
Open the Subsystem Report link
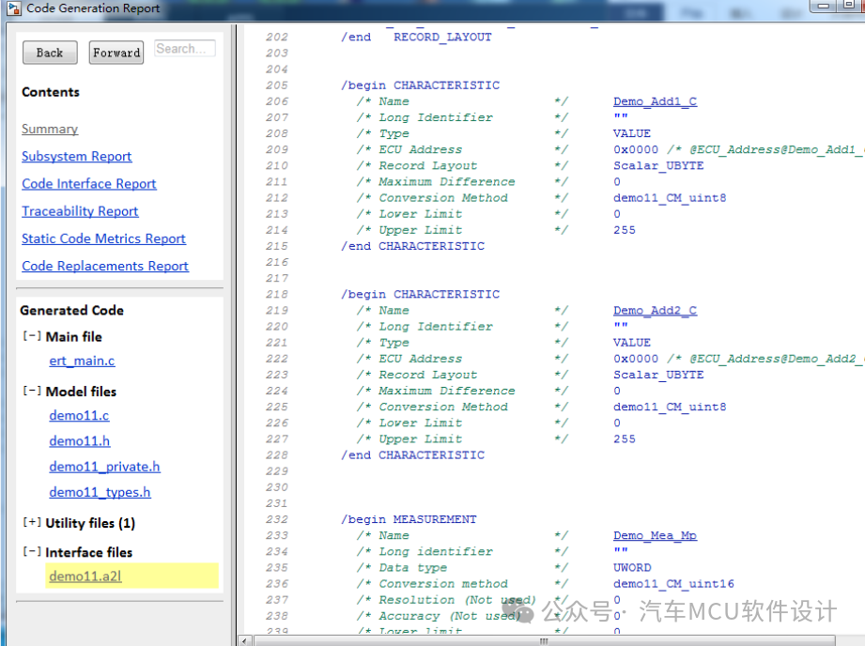77,156
